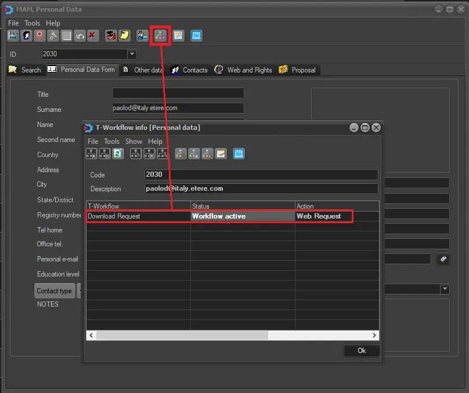Click the wrench tools icon in main toolbar

[53, 36]
